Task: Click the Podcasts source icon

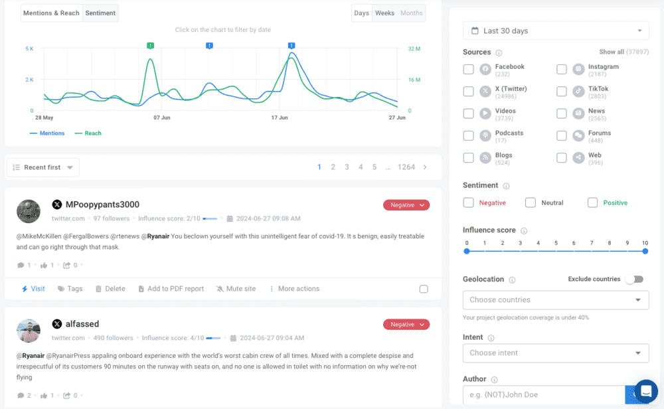Action: pyautogui.click(x=485, y=135)
